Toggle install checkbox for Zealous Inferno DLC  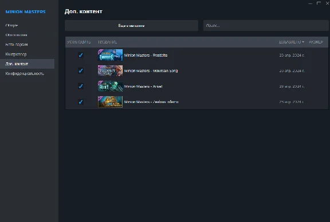(x=81, y=102)
